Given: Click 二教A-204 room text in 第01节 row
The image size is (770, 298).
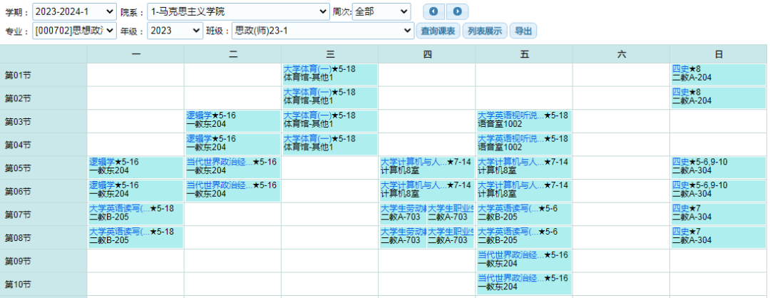Looking at the screenshot, I should (692, 77).
